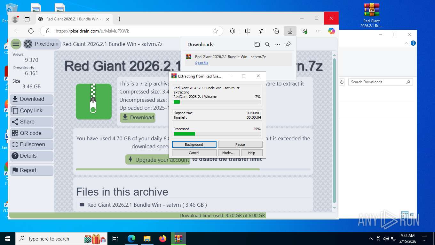Click Copy link in sidebar
Image resolution: width=435 pixels, height=245 pixels.
coord(32,110)
